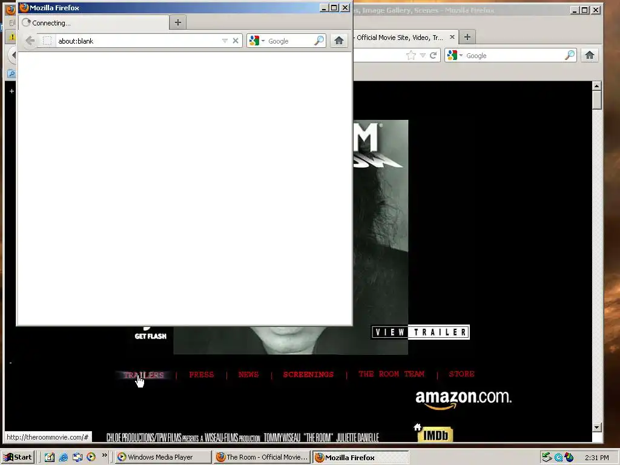620x465 pixels.
Task: Click the vertical scrollbar thumb
Action: tap(596, 100)
